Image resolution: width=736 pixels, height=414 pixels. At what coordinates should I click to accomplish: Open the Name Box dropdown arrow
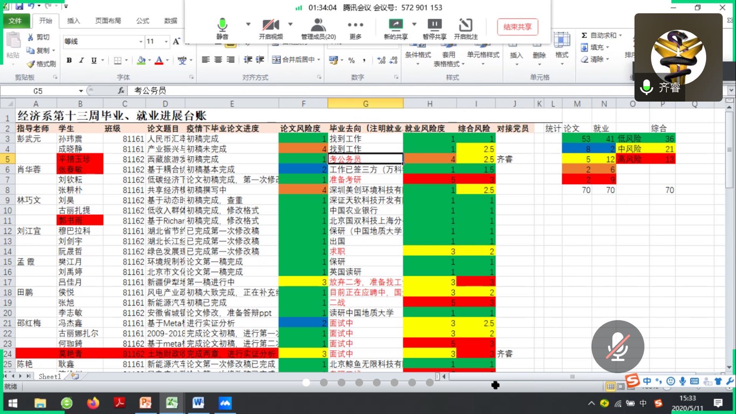81,91
